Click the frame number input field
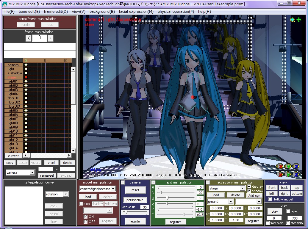Screen dimensions: 308x229 point(40,38)
